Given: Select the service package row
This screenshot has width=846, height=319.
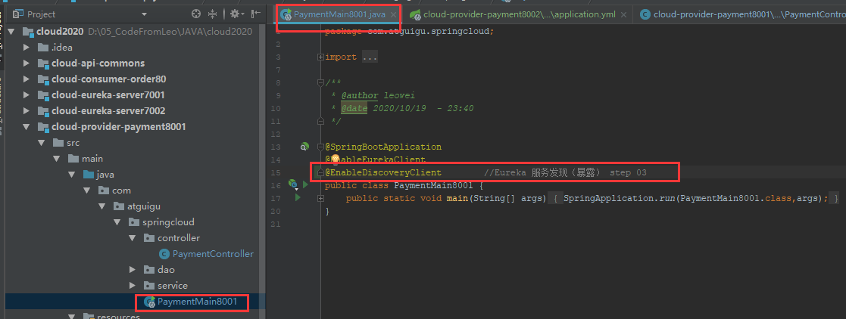Looking at the screenshot, I should click(x=136, y=286).
